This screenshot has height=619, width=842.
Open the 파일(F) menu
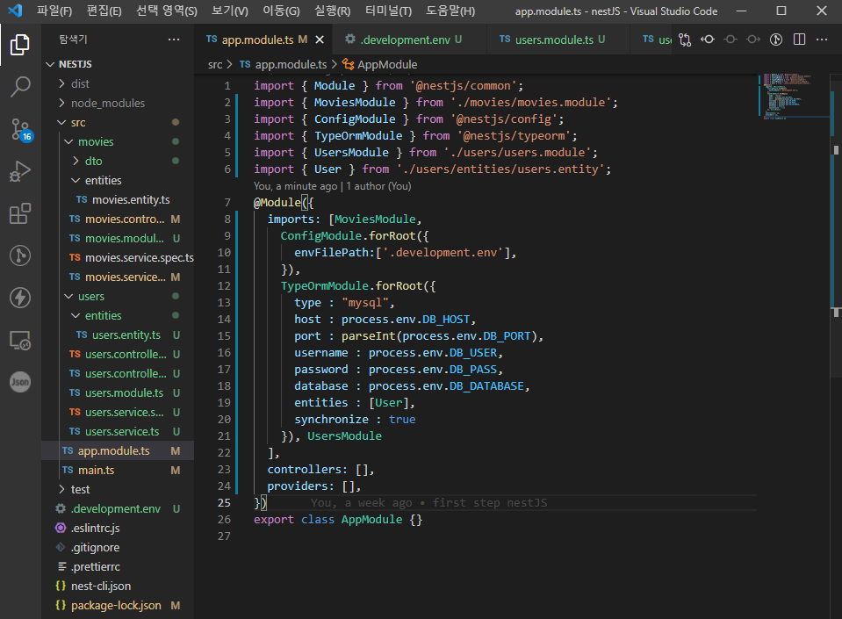(x=54, y=11)
